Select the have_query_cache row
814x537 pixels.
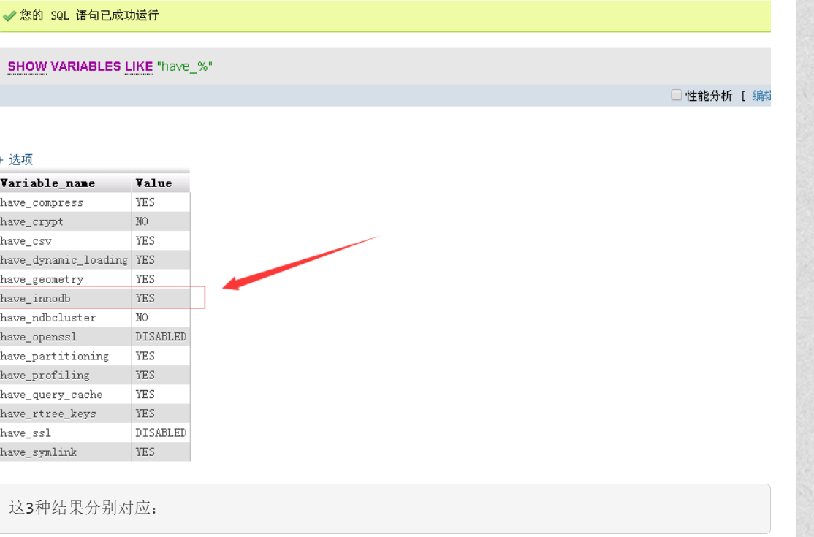click(x=51, y=395)
